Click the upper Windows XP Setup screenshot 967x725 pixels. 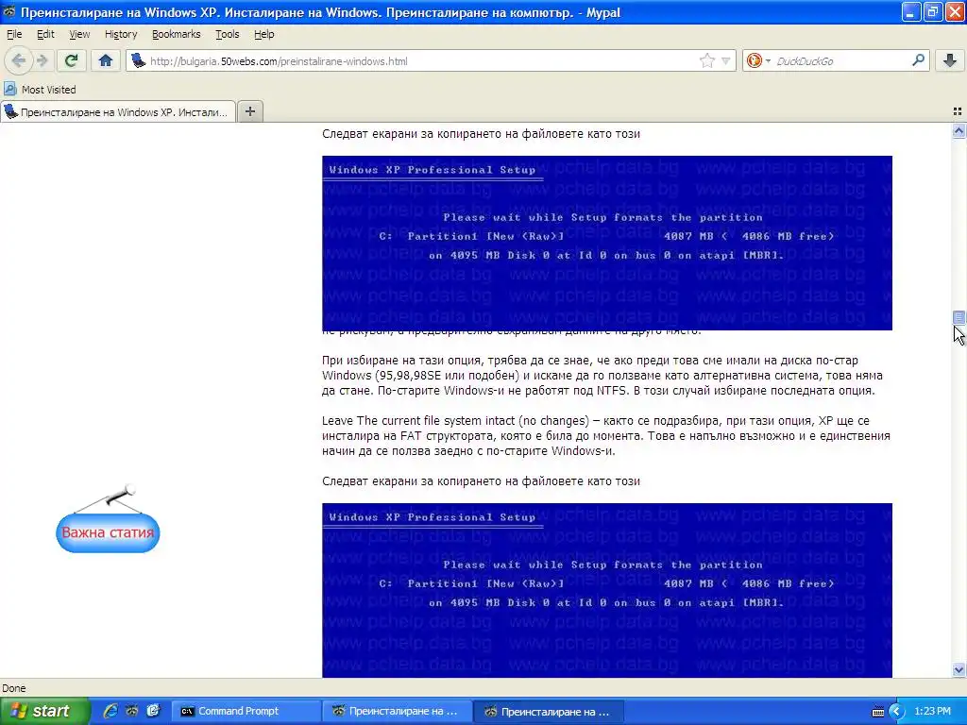[607, 243]
